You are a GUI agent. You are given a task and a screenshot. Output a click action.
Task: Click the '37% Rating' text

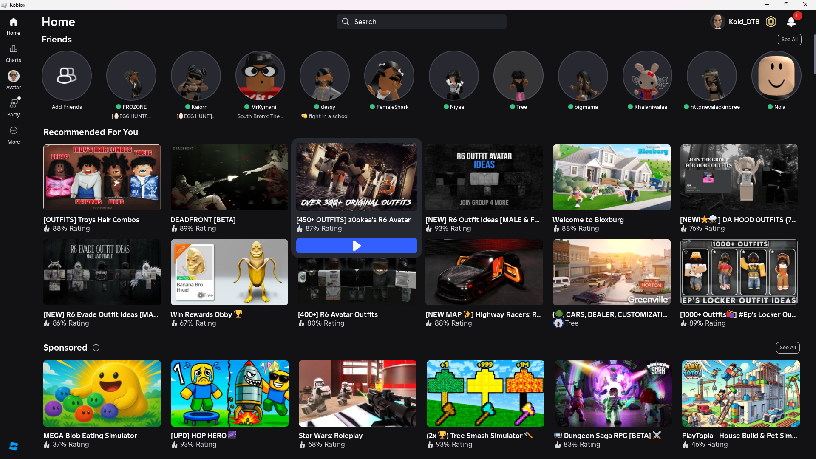pos(71,445)
